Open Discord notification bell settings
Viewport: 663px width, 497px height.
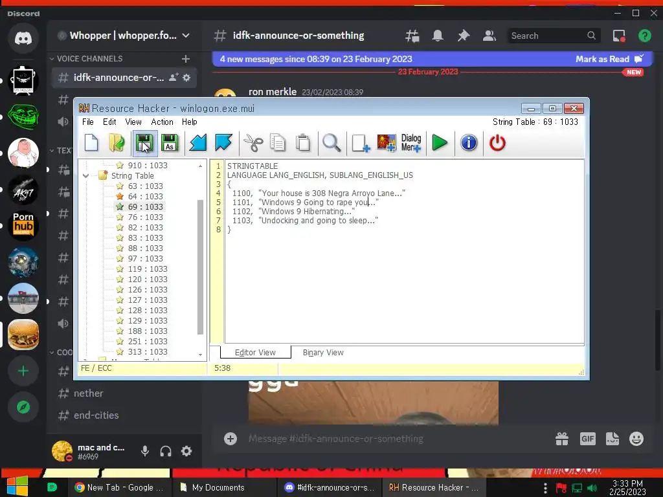[438, 36]
